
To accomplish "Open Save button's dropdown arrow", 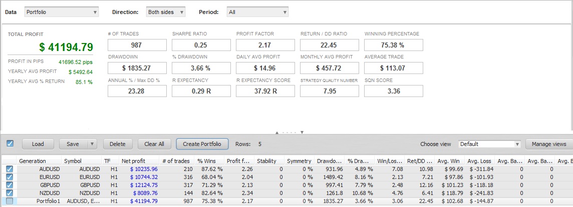I will pos(92,144).
